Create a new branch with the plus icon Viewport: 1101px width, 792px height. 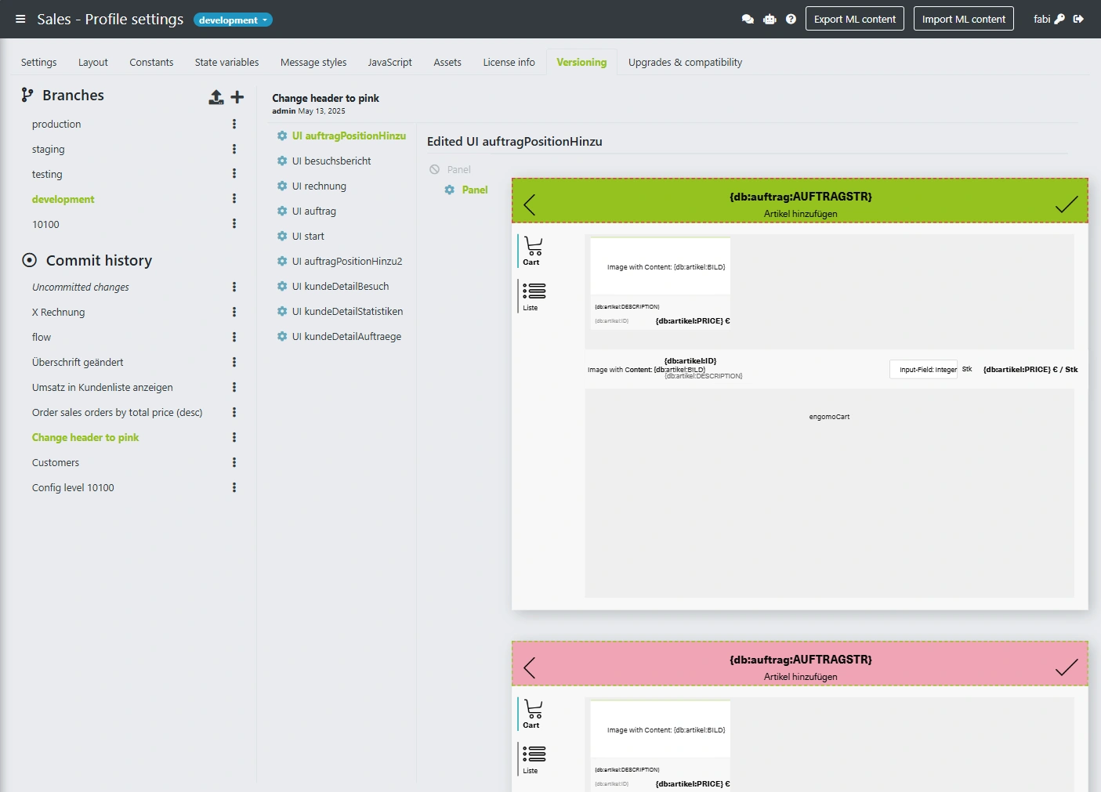click(237, 96)
